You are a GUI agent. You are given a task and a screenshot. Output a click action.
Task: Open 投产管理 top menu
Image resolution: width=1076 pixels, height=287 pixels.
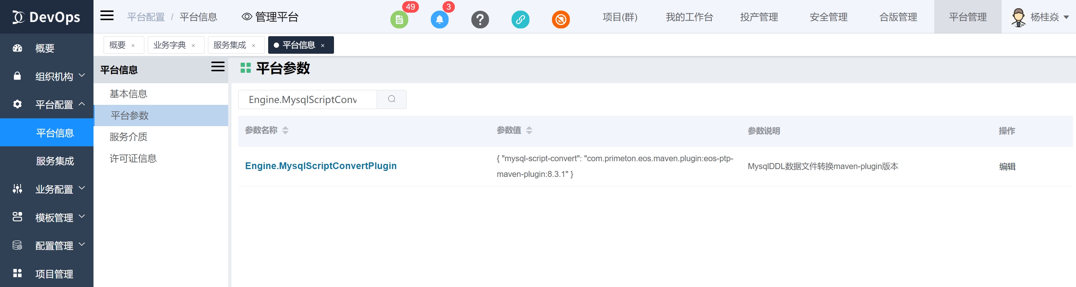759,17
